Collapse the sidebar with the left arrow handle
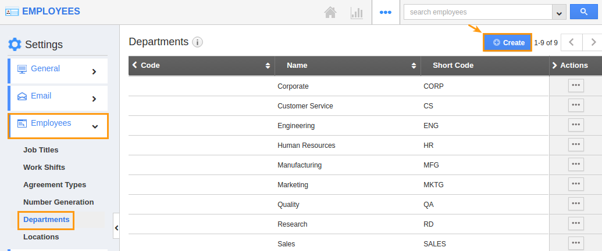 (116, 228)
